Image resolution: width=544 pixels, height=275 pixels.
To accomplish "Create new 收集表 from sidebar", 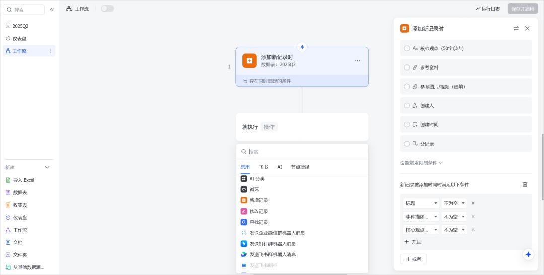I will (29, 205).
